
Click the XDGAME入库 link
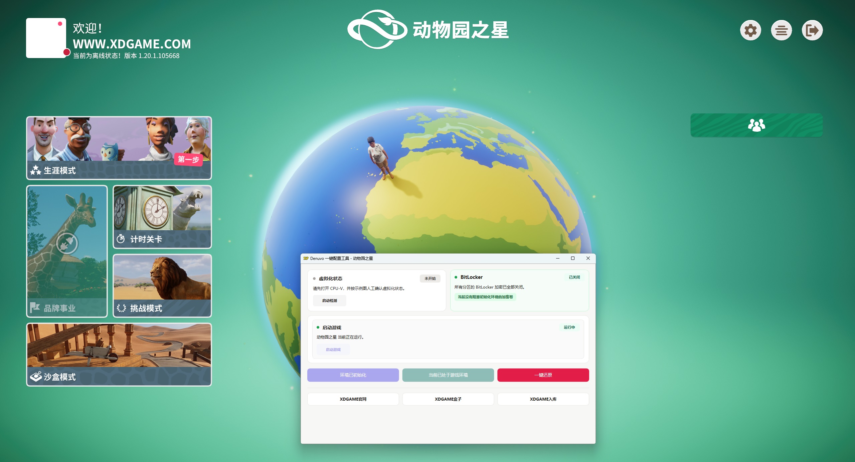[543, 399]
